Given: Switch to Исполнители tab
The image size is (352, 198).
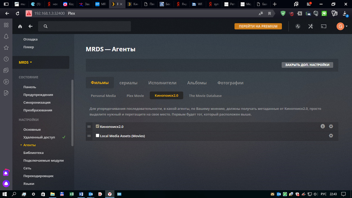Looking at the screenshot, I should pyautogui.click(x=162, y=83).
